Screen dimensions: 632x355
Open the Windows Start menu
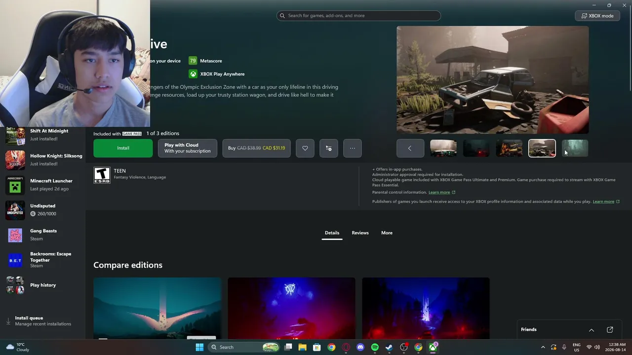pyautogui.click(x=199, y=347)
